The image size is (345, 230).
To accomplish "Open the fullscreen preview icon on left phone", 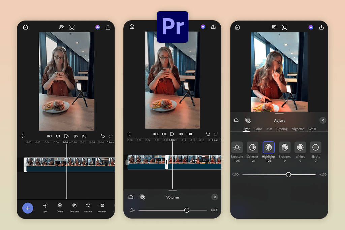I will tap(72, 27).
